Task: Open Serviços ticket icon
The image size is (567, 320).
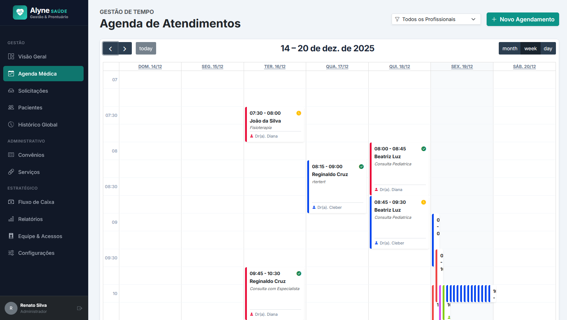Action: point(11,172)
